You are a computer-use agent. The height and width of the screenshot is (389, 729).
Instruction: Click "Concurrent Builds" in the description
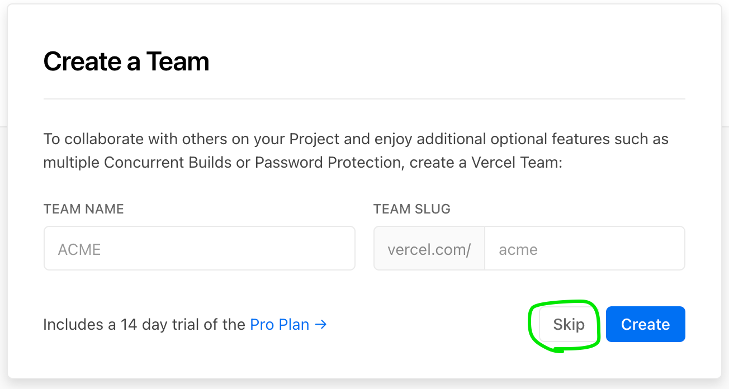(x=177, y=163)
